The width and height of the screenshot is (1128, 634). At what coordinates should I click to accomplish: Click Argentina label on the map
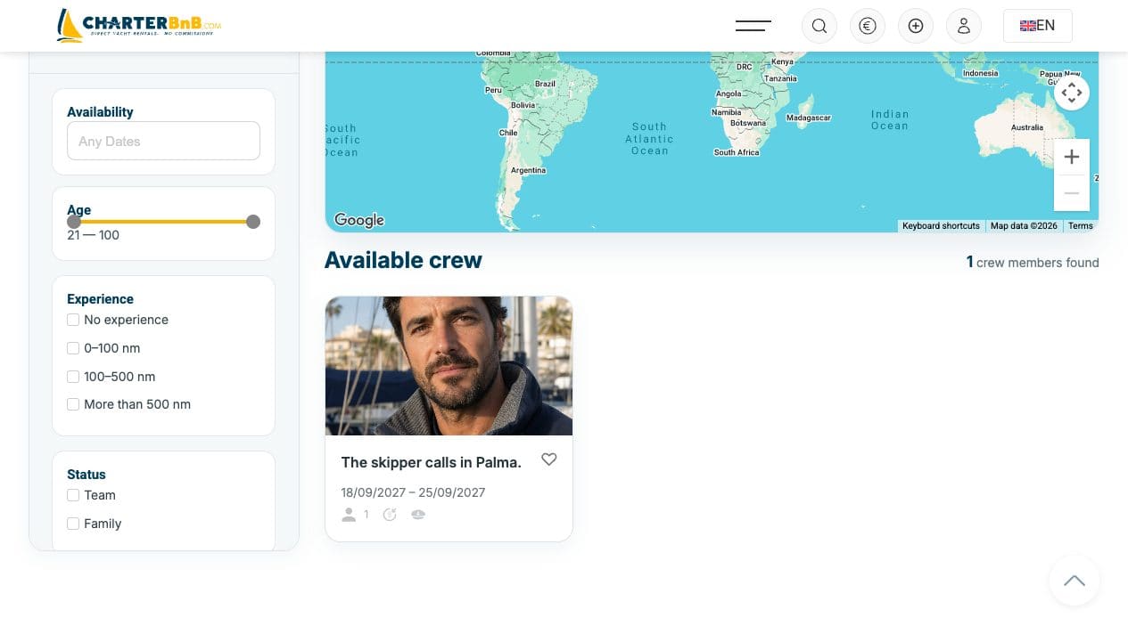click(528, 170)
